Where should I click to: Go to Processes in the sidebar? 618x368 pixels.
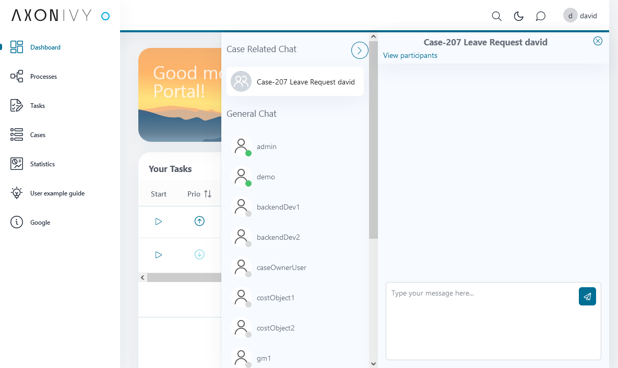point(43,77)
